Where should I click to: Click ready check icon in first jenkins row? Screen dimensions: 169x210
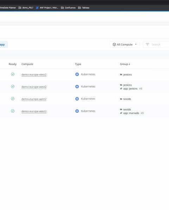(x=13, y=74)
